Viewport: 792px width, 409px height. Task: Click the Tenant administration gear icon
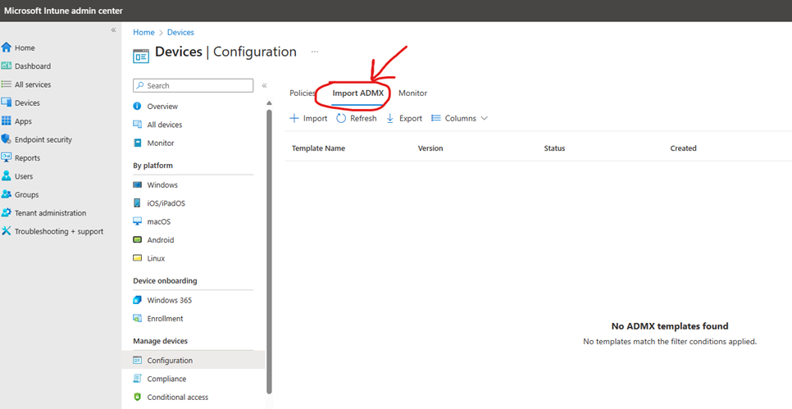pyautogui.click(x=6, y=212)
